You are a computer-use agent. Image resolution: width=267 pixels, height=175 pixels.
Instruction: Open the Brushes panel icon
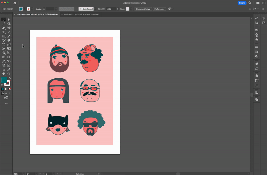(257, 35)
